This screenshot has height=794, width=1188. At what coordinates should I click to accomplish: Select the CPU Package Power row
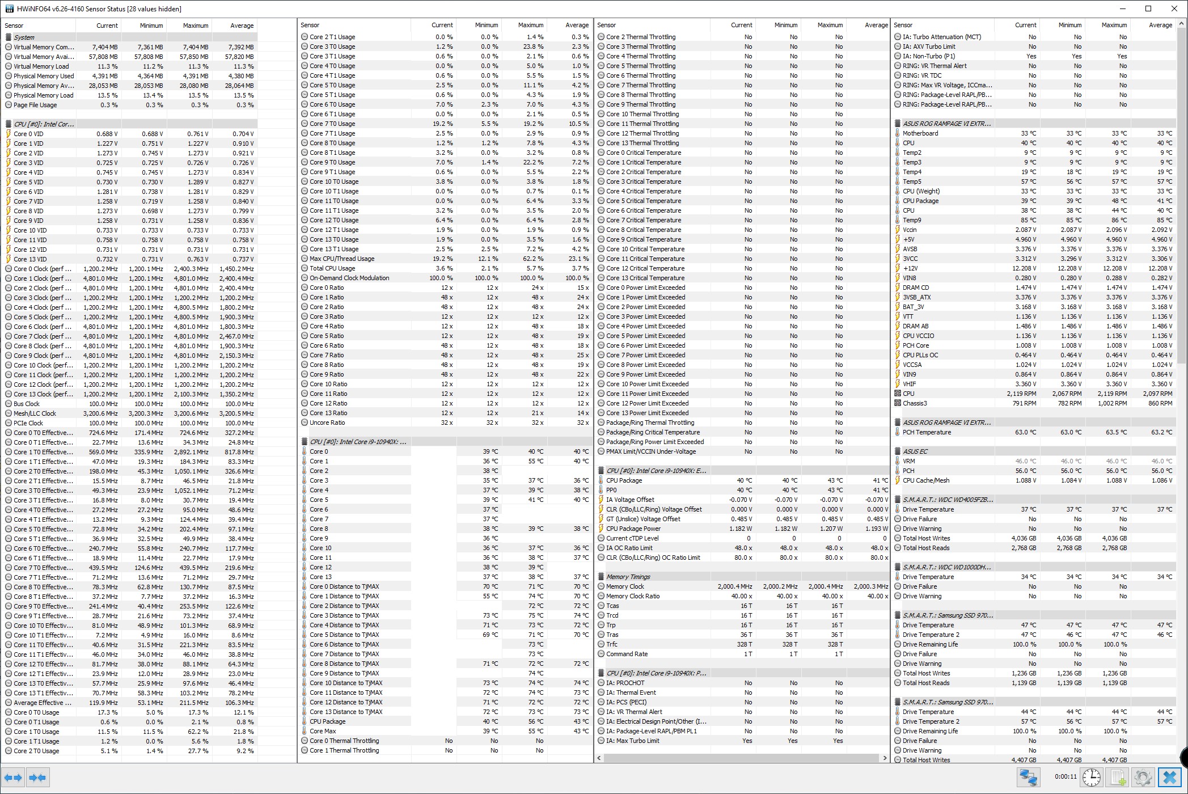(x=633, y=529)
